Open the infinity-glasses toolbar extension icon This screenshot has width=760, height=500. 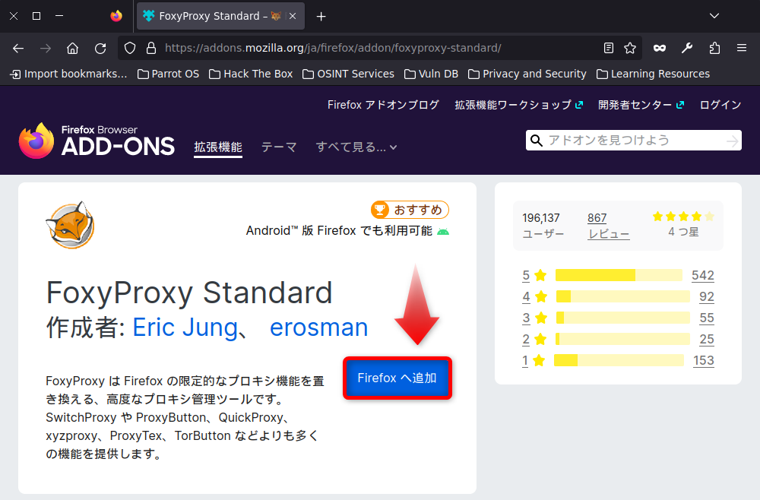coord(660,48)
